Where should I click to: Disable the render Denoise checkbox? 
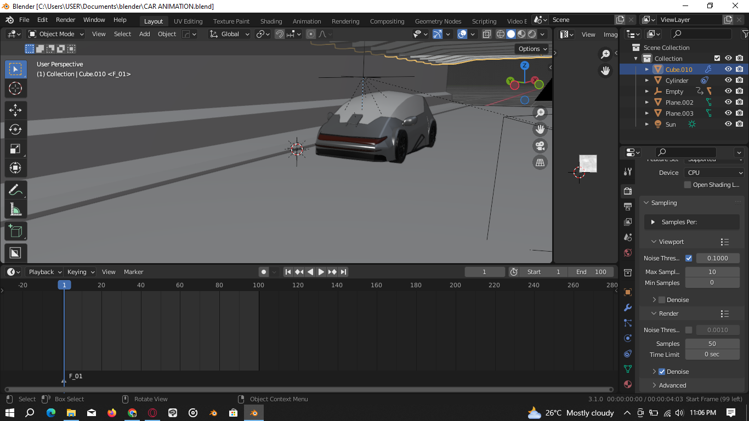click(662, 372)
